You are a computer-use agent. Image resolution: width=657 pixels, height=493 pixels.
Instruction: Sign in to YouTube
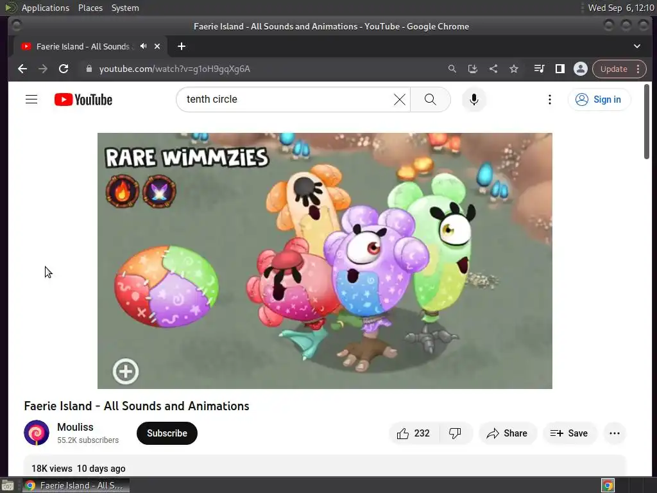(x=599, y=99)
